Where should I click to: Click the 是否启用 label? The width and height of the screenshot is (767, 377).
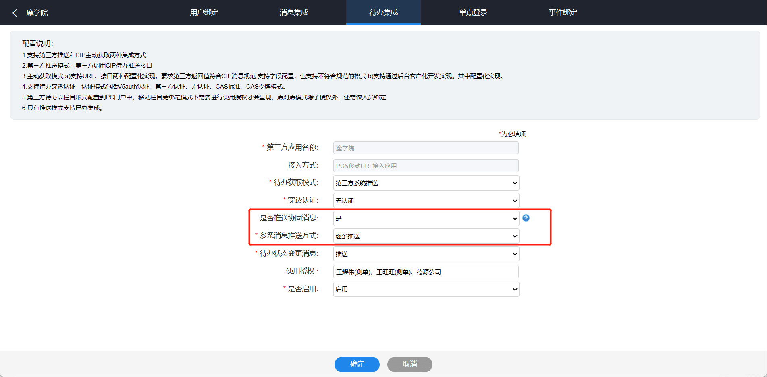[303, 289]
